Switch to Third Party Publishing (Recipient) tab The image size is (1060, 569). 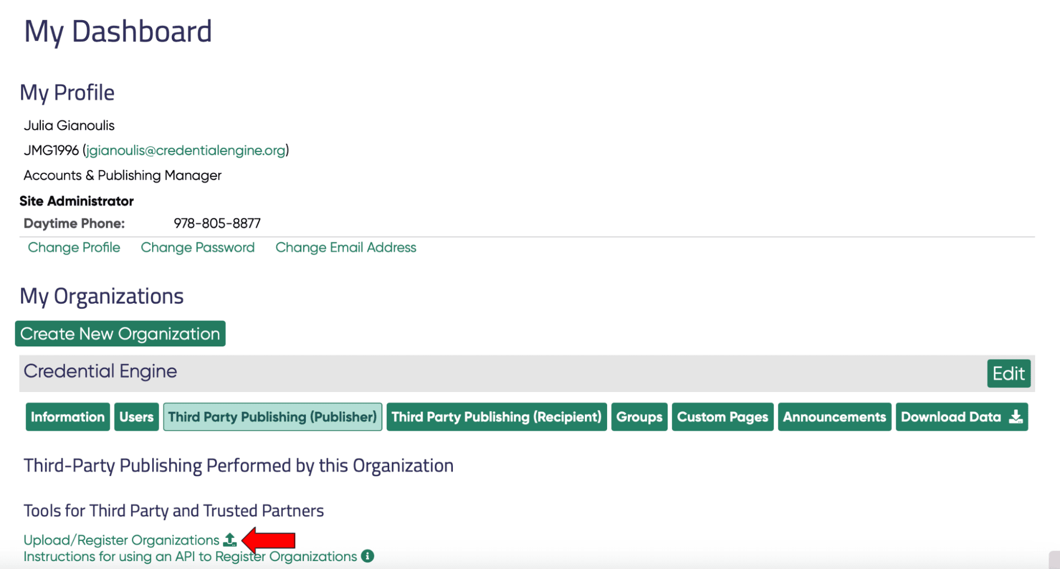(x=496, y=417)
